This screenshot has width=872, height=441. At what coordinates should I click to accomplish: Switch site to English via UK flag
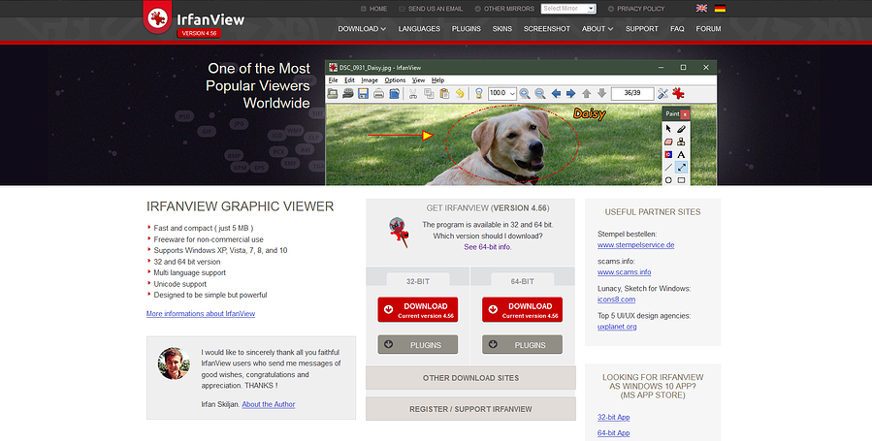point(702,9)
